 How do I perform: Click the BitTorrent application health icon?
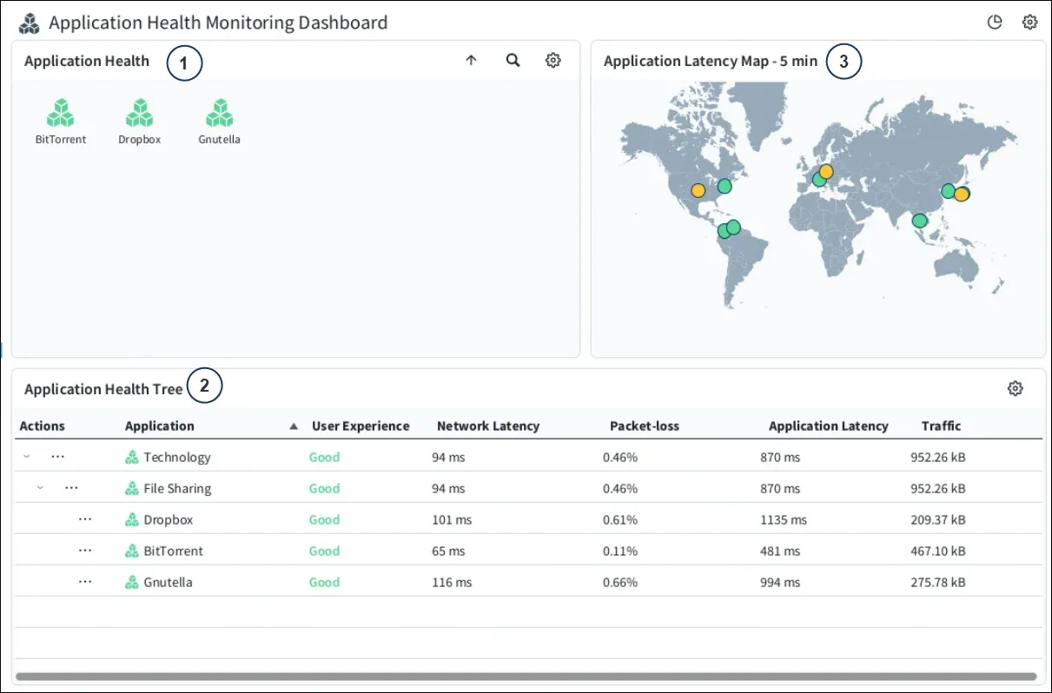pos(61,113)
